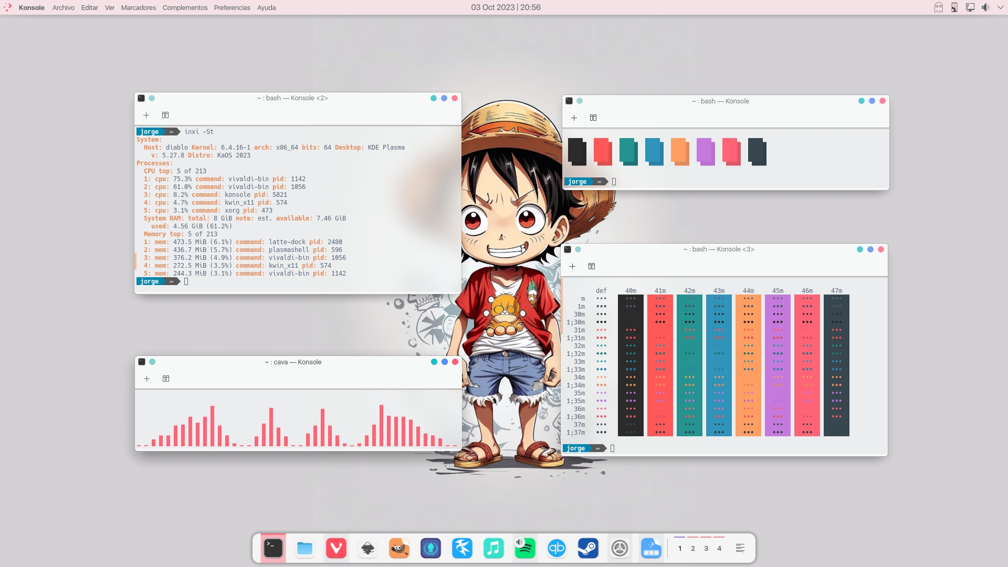Launch Inkscape from the dock

[x=367, y=548]
